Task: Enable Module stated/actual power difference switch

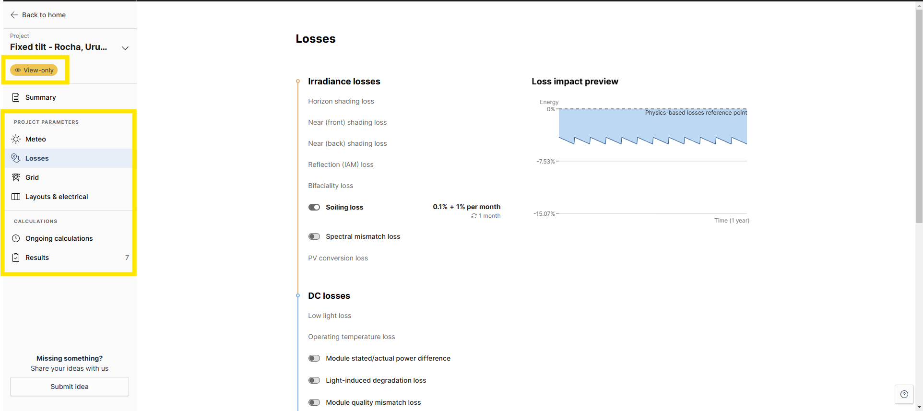Action: [314, 358]
